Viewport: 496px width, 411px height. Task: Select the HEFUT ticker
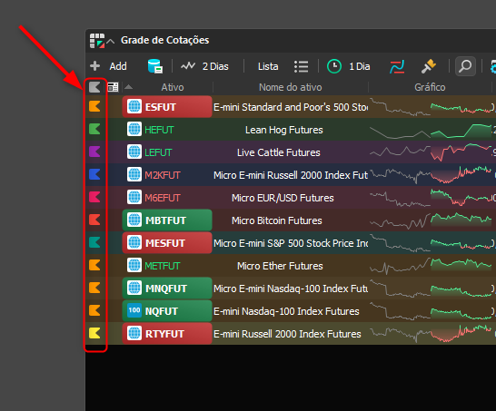point(159,130)
